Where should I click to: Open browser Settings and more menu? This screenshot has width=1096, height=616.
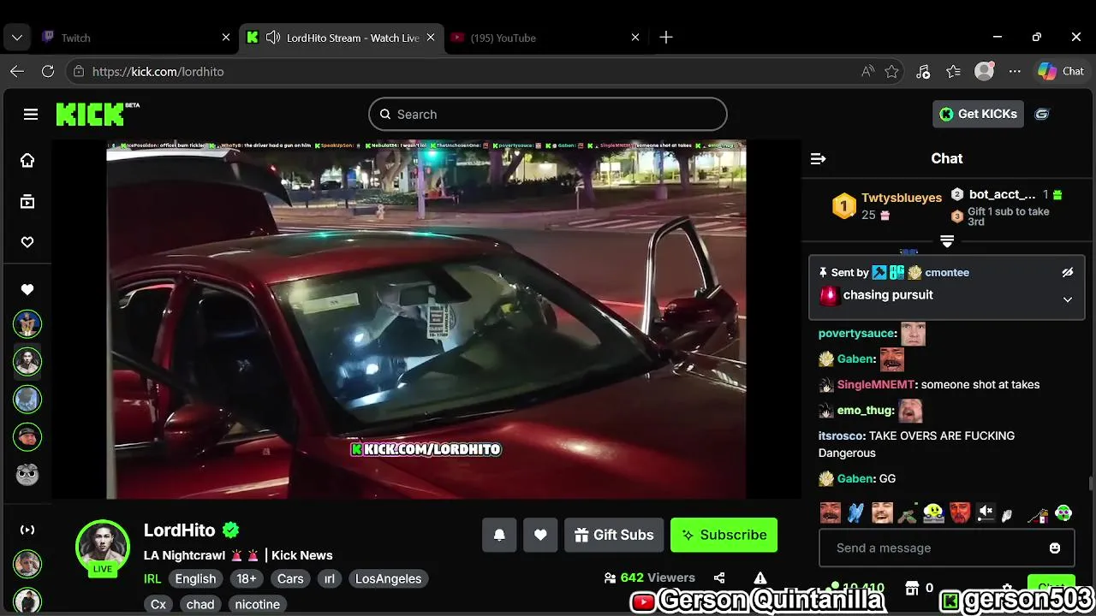(1014, 72)
